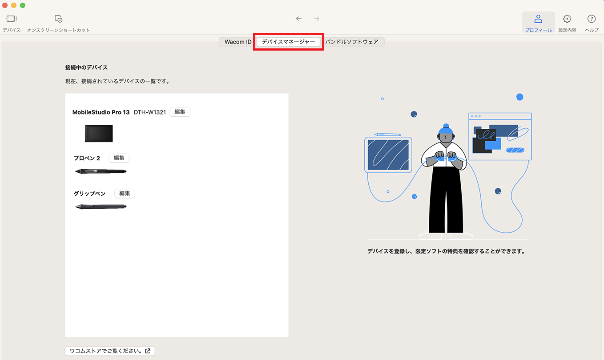The image size is (604, 360).
Task: Click the MobileStudio Pro 13 tablet thumbnail
Action: (x=99, y=133)
